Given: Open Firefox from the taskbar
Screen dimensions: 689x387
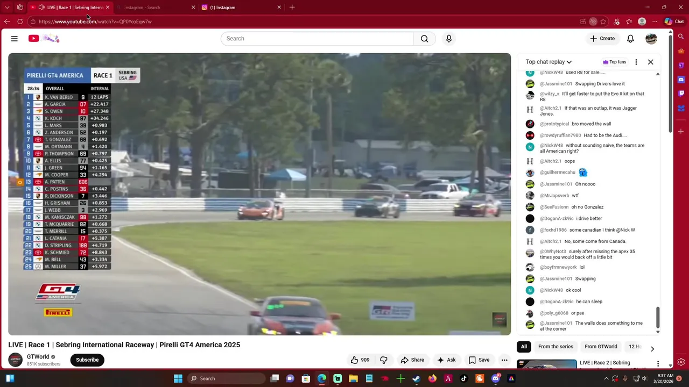Looking at the screenshot, I should point(432,378).
